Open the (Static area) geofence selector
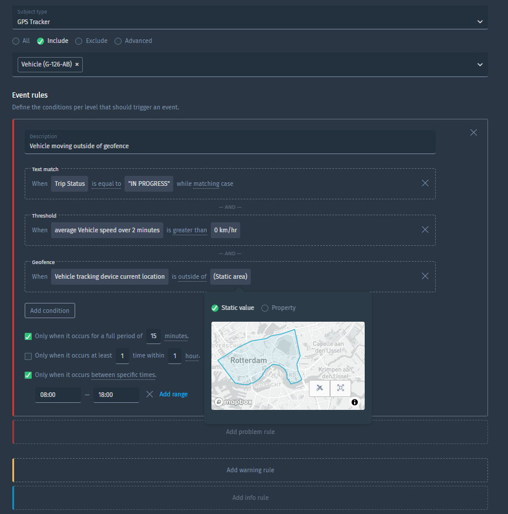This screenshot has width=508, height=514. pos(230,276)
